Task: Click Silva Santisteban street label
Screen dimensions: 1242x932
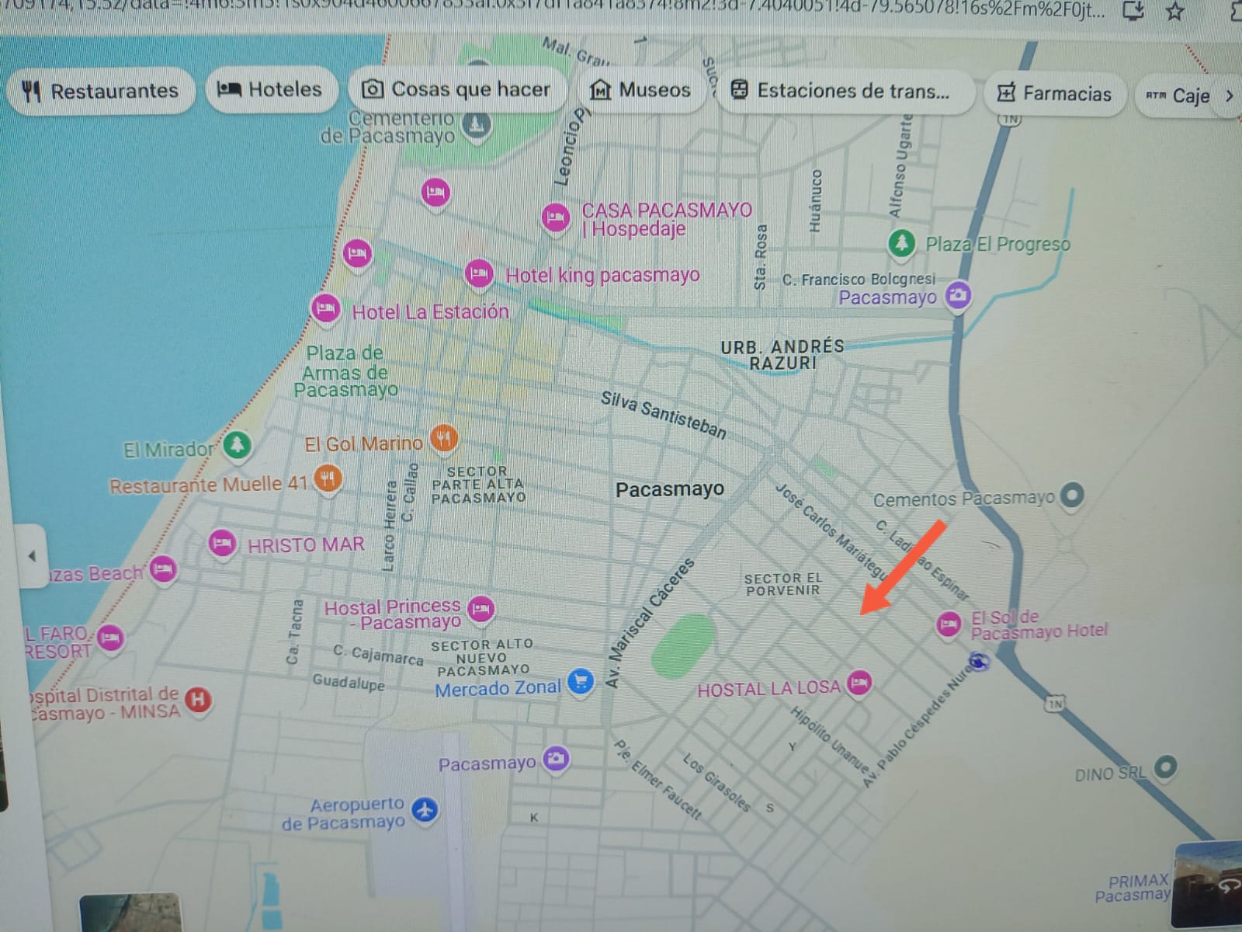Action: [x=664, y=416]
